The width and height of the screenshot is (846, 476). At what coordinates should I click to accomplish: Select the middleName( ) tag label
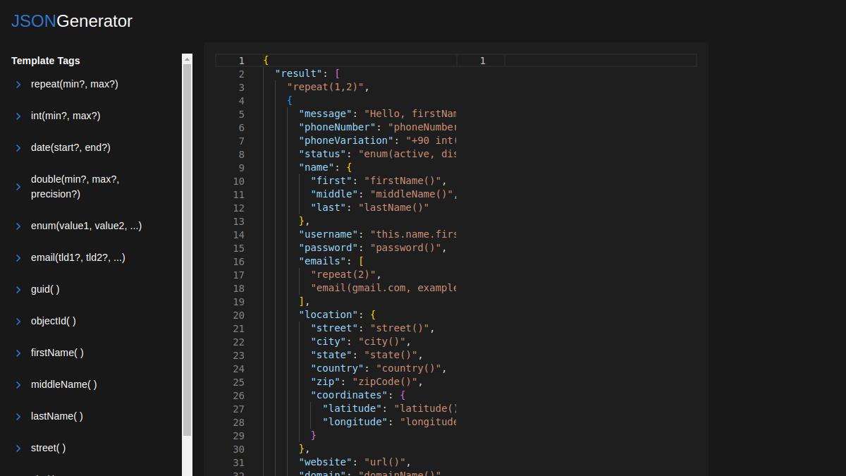point(64,384)
